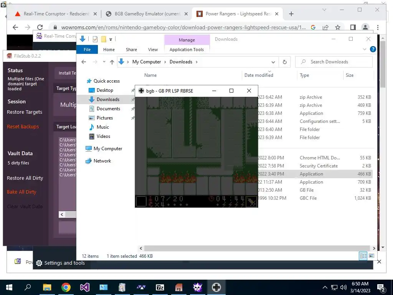Viewport: 393px width, 295px height.
Task: Select Desktop in the navigation pane
Action: pos(105,90)
